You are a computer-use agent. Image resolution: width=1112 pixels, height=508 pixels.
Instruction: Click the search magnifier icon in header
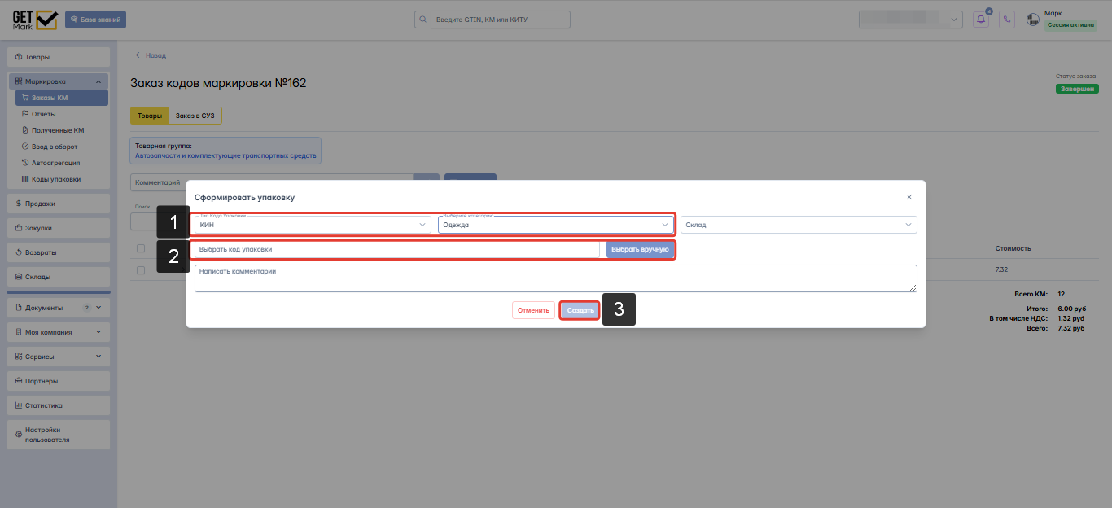[423, 20]
